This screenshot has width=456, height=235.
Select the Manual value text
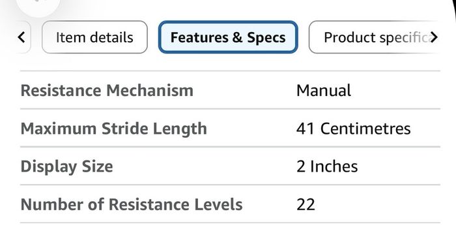coord(323,90)
